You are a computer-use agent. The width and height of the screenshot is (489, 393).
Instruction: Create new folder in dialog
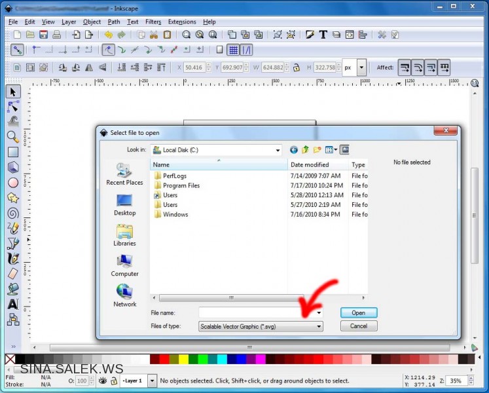[x=317, y=150]
